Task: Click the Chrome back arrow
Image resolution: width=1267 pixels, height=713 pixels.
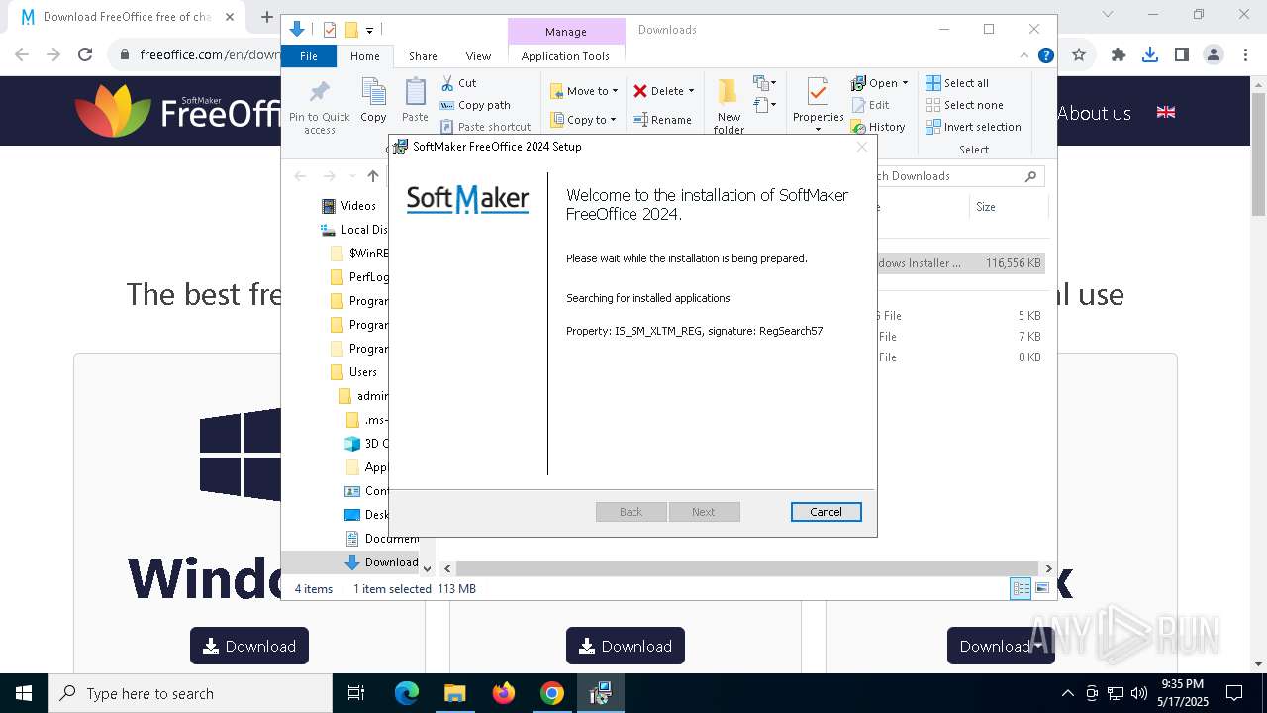Action: pos(22,55)
